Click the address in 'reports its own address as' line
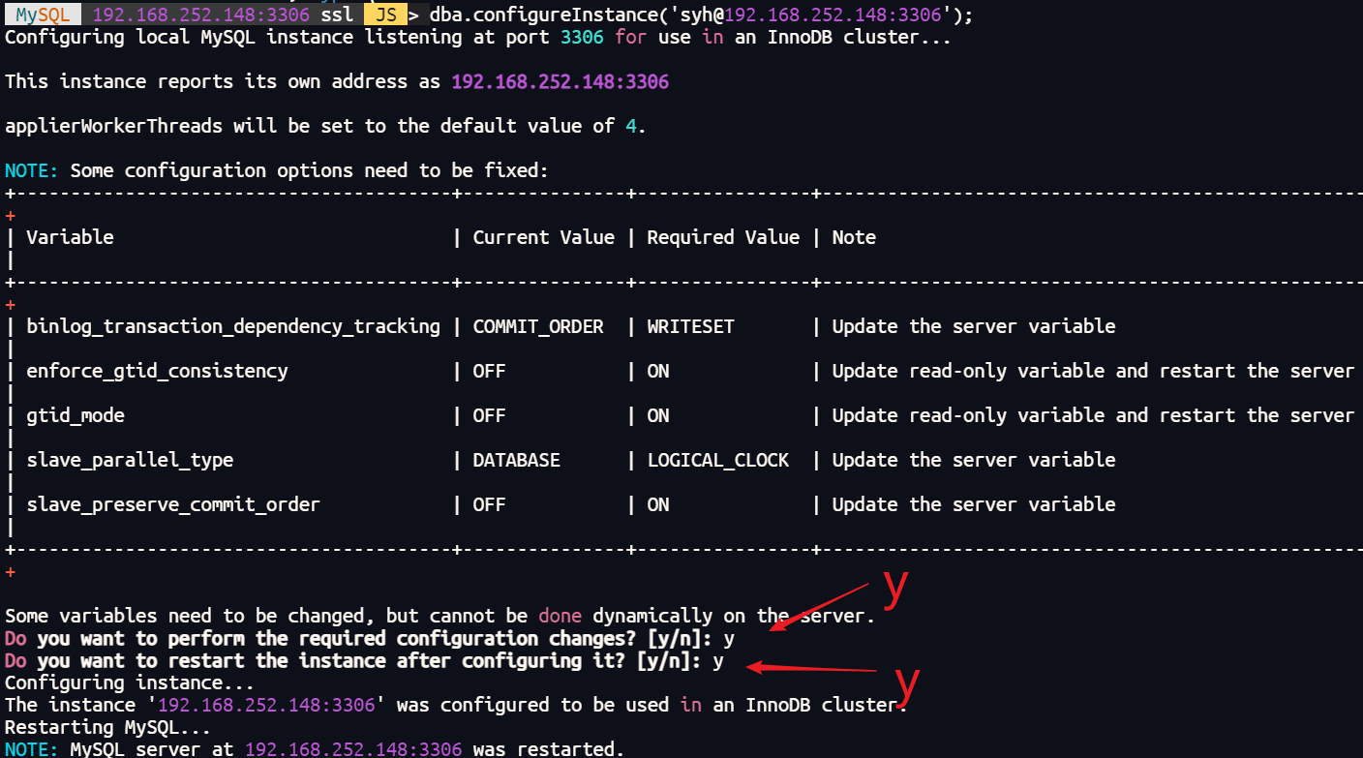Image resolution: width=1363 pixels, height=758 pixels. pos(560,81)
